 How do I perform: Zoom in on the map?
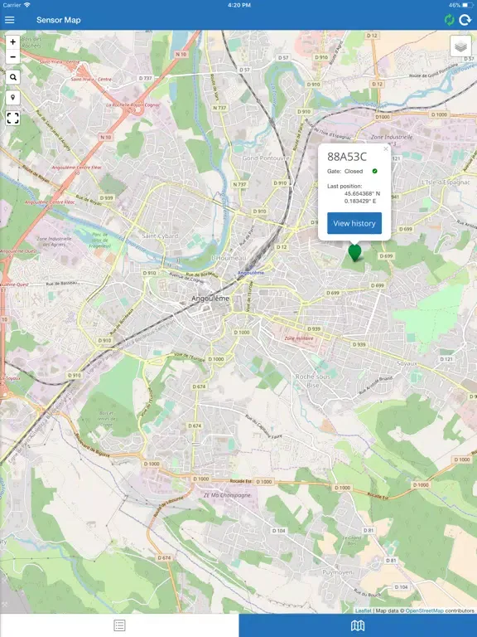13,41
